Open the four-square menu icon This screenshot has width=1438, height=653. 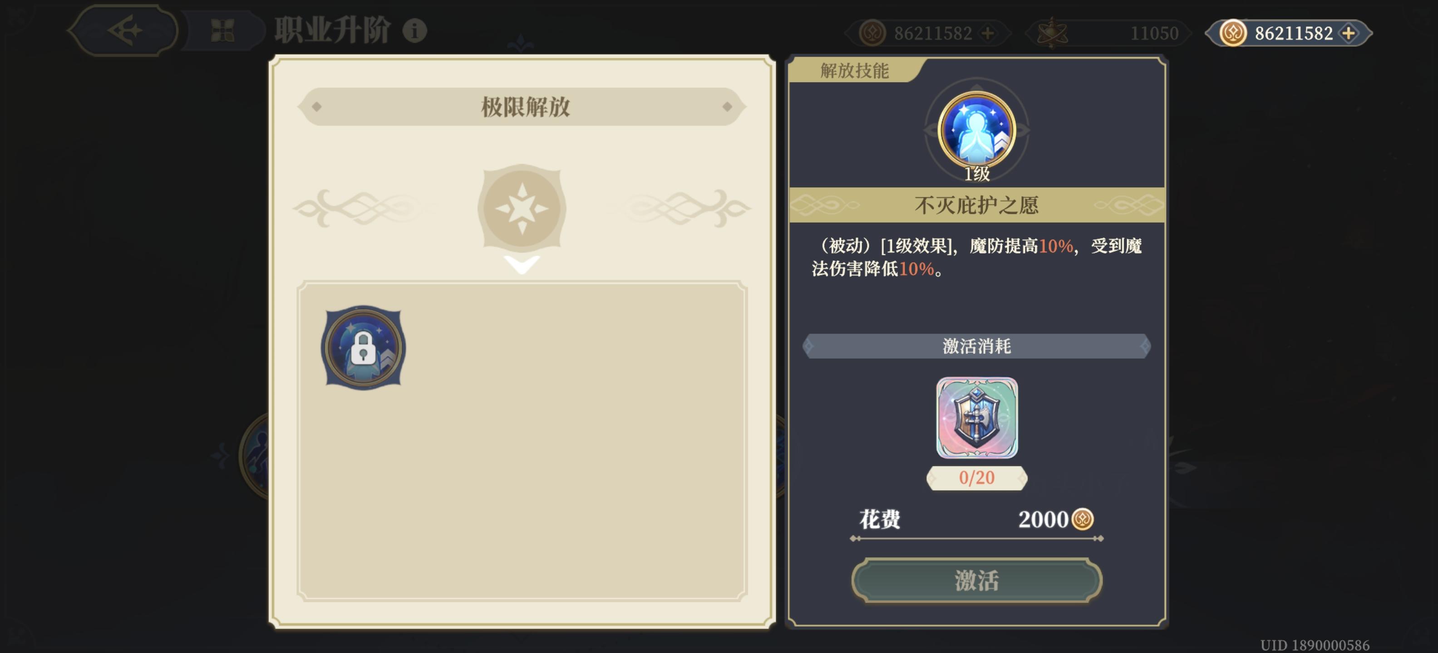223,31
